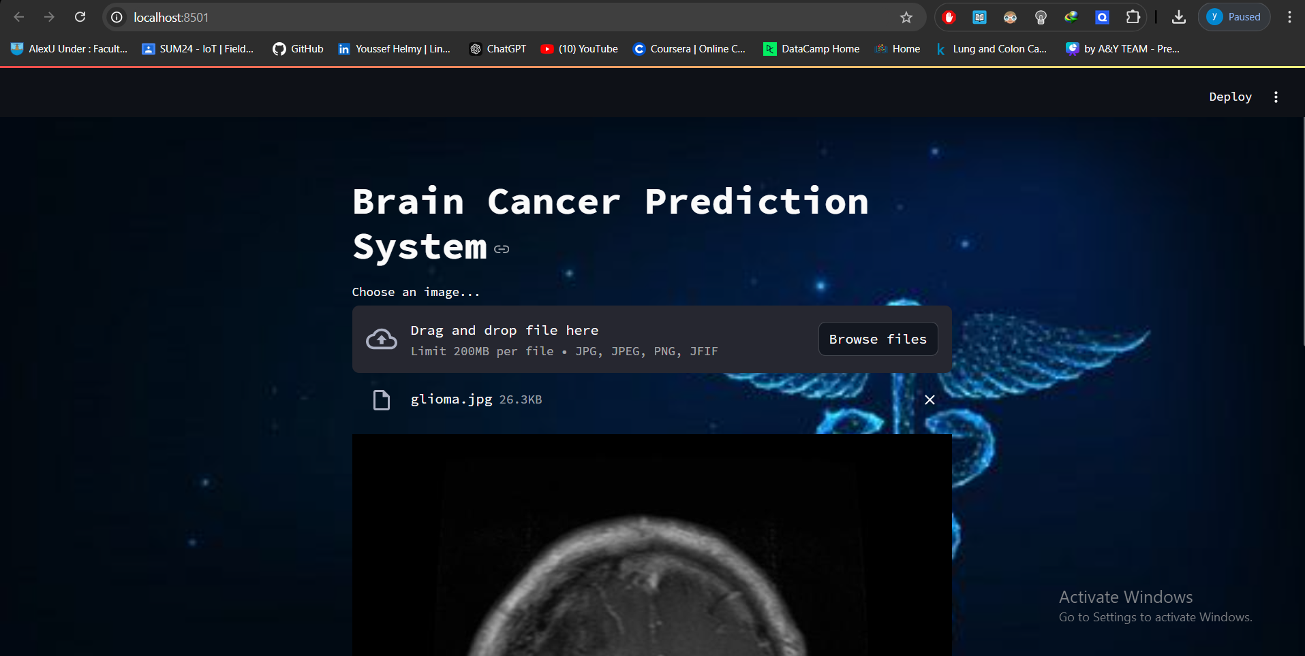The height and width of the screenshot is (656, 1305).
Task: Open the YouTube bookmark
Action: click(579, 49)
